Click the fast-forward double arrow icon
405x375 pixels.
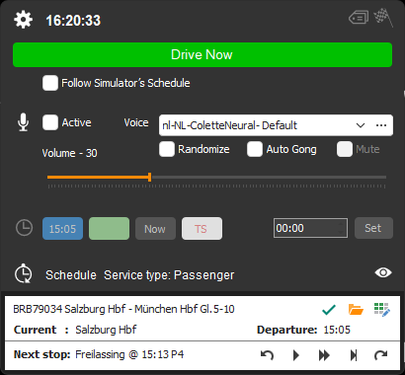pyautogui.click(x=324, y=355)
